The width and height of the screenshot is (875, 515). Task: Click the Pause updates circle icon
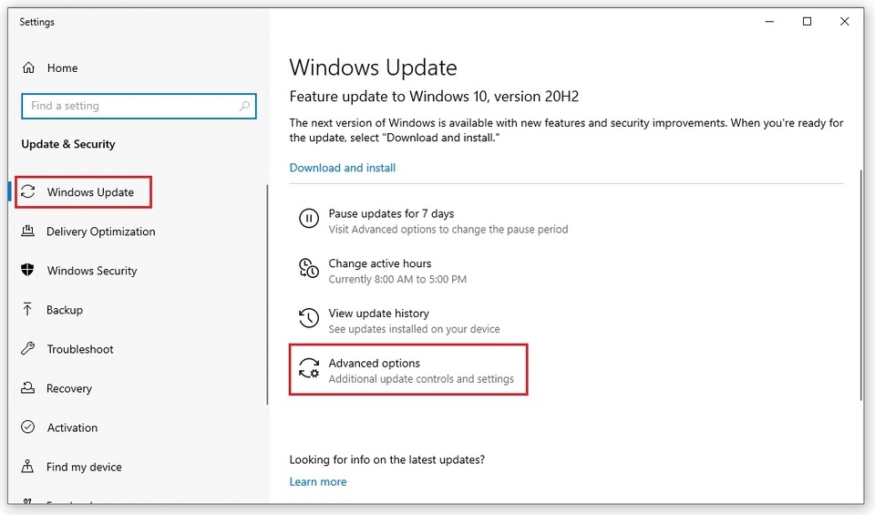tap(309, 218)
